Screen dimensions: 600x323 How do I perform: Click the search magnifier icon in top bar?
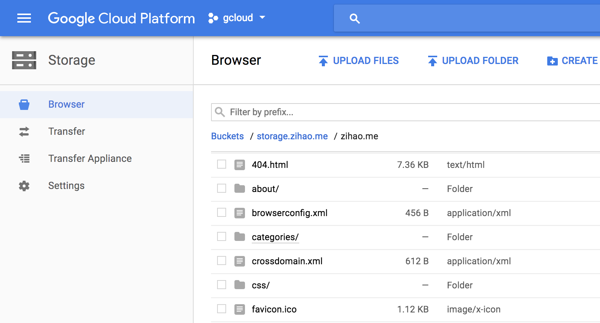355,18
